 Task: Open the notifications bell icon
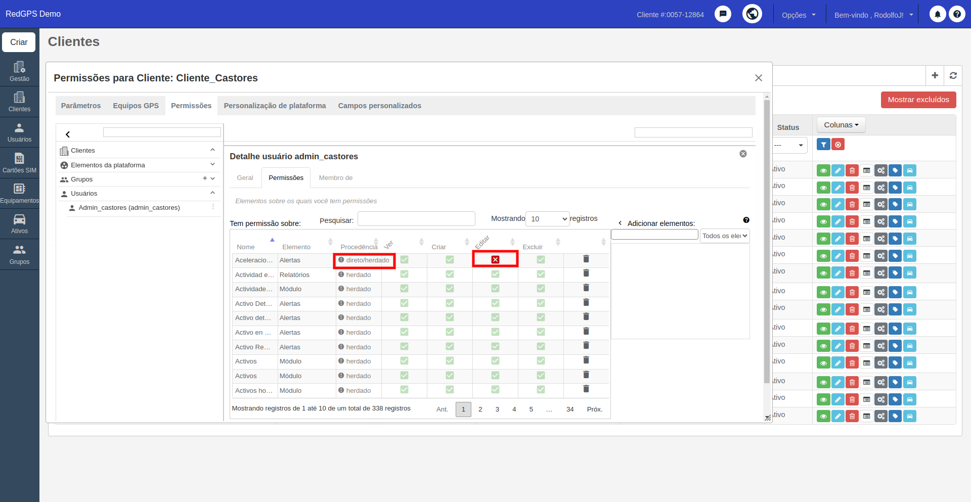click(937, 14)
